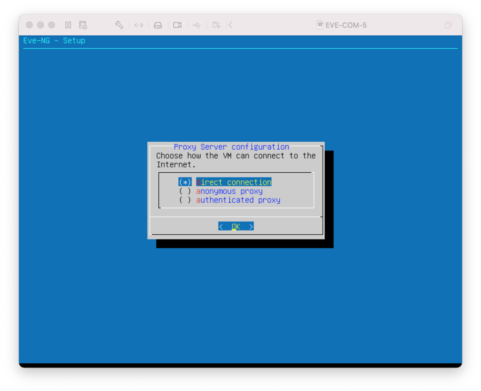Open the hard disk icon
Viewport: 481px width, 391px height.
point(158,25)
